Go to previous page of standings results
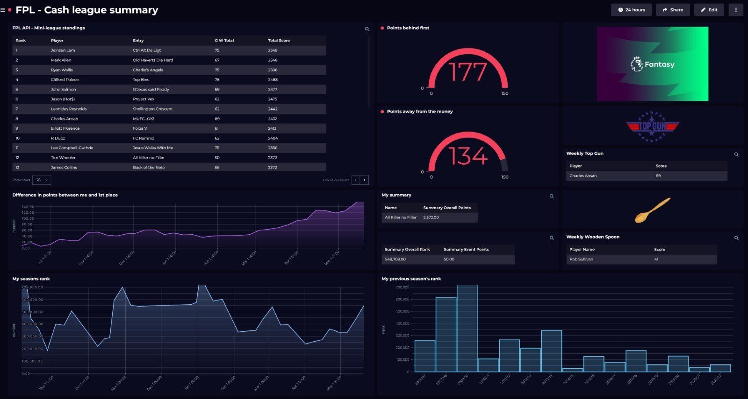The height and width of the screenshot is (399, 748). [x=356, y=180]
